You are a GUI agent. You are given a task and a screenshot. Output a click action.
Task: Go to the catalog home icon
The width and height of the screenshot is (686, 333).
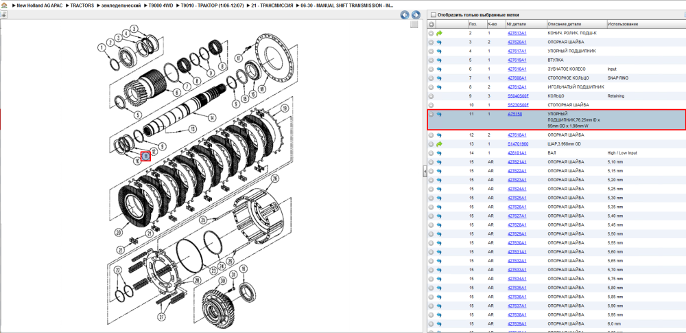[x=4, y=5]
